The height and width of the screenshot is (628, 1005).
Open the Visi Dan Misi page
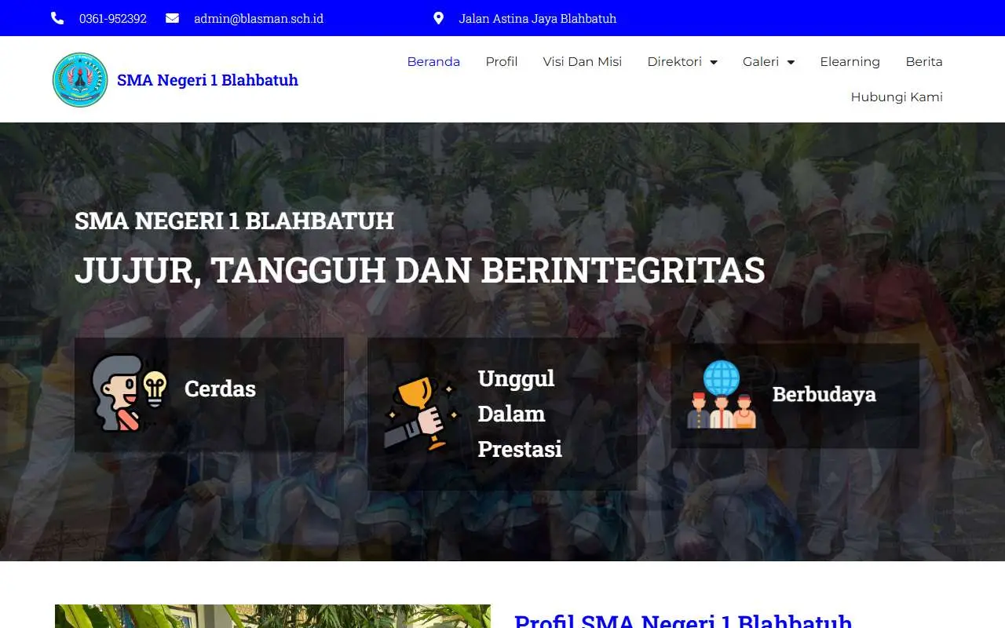pos(582,61)
